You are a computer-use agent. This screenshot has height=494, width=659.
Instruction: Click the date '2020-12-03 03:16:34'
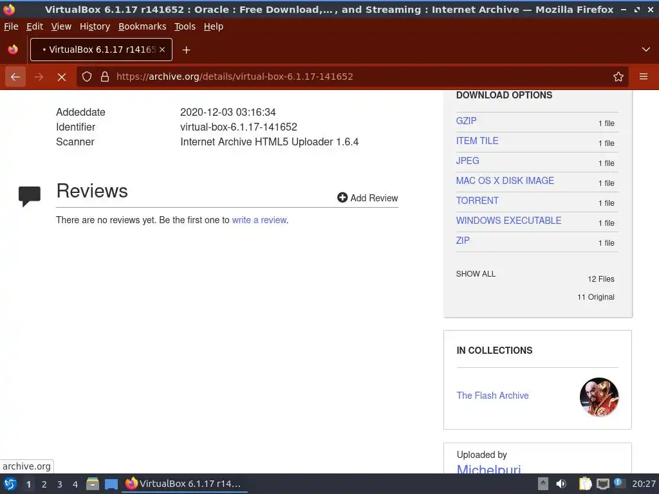click(228, 112)
